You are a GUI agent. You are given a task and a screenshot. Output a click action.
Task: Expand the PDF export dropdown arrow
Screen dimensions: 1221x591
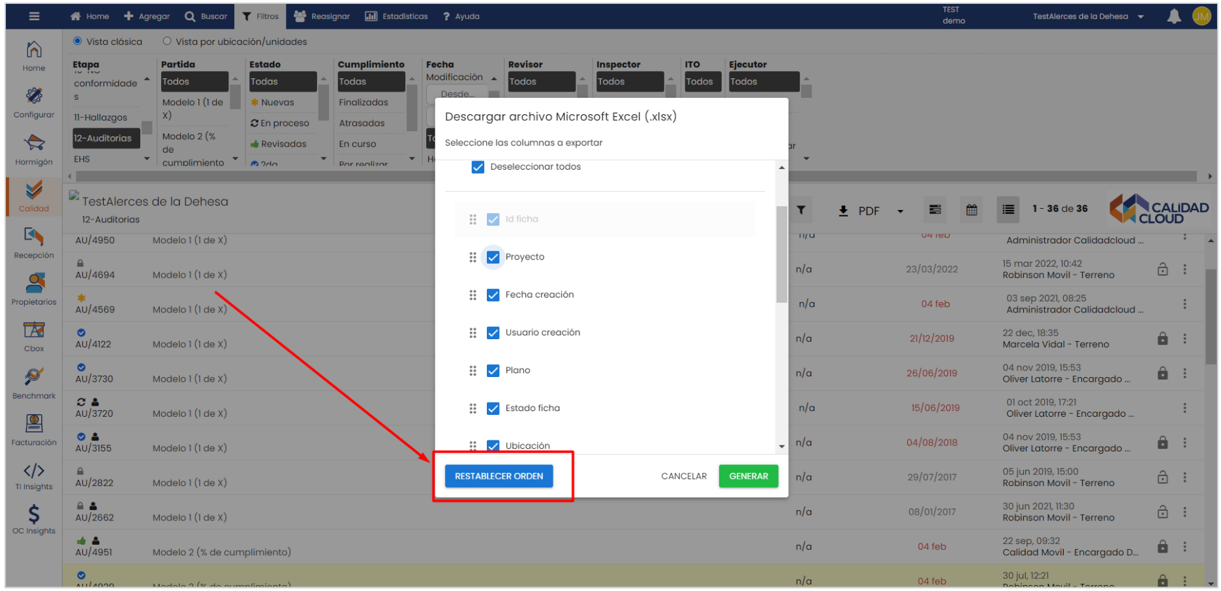click(901, 211)
